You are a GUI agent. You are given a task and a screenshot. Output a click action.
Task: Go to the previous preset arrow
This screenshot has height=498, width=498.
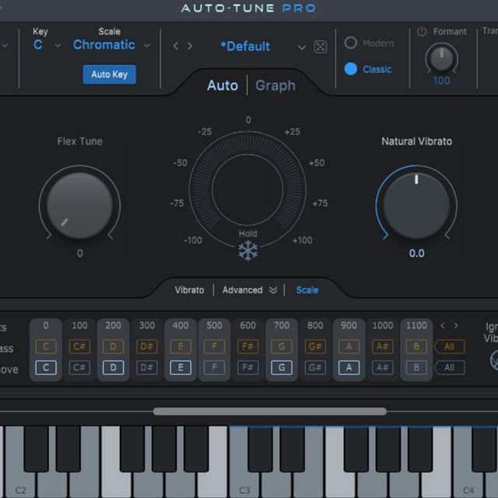coord(176,47)
